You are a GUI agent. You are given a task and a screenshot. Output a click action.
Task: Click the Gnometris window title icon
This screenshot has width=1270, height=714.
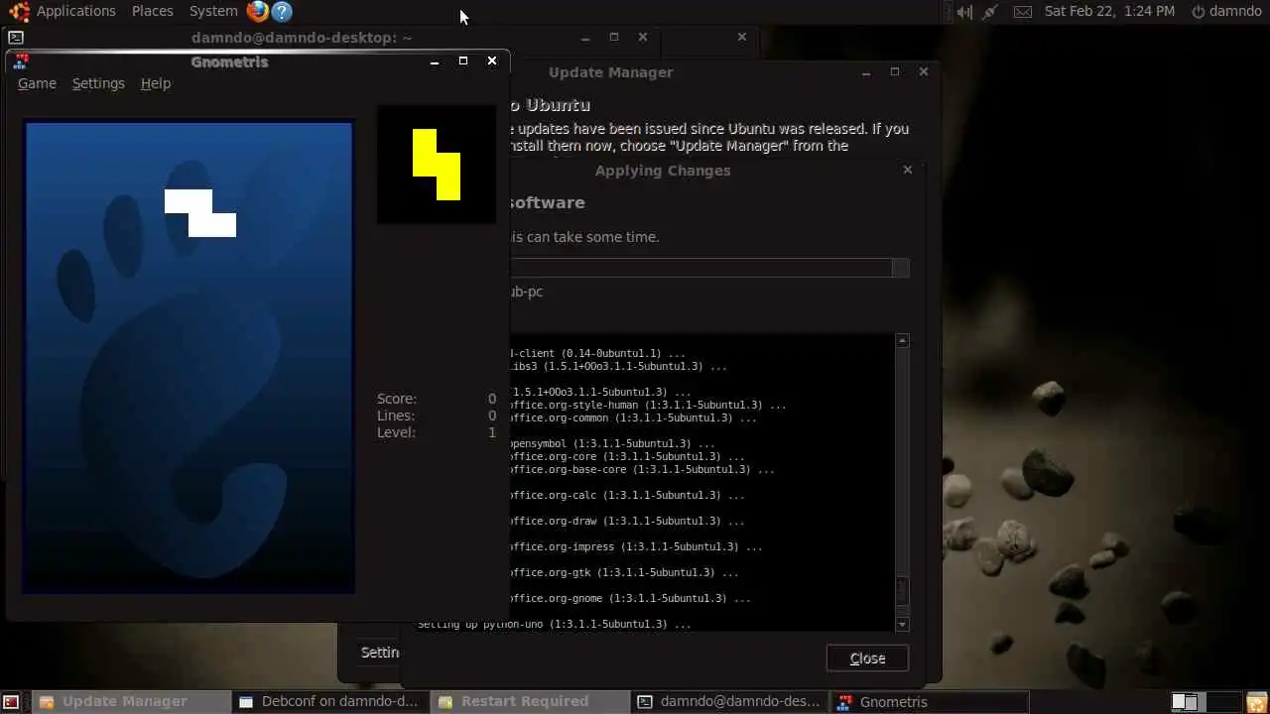[x=21, y=61]
